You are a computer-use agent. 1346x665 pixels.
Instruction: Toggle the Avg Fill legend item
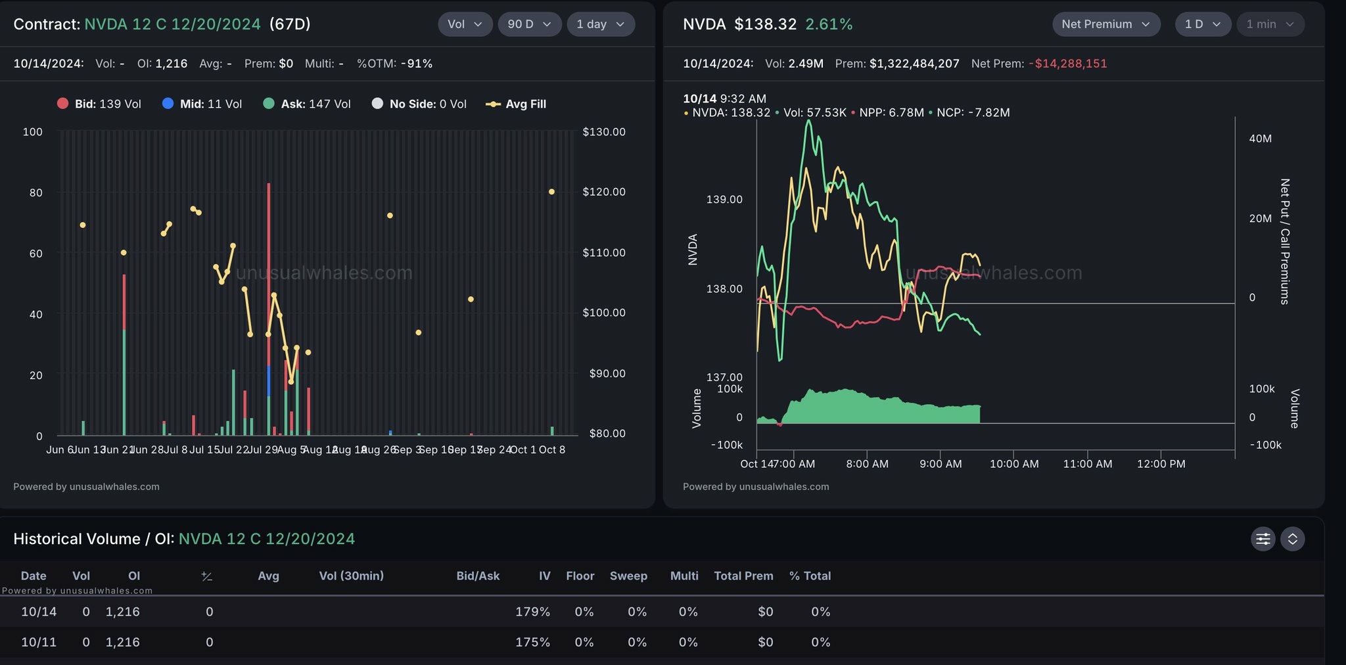(x=516, y=104)
